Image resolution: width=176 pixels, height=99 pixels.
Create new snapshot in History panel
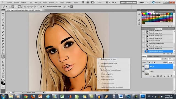[x=168, y=54]
